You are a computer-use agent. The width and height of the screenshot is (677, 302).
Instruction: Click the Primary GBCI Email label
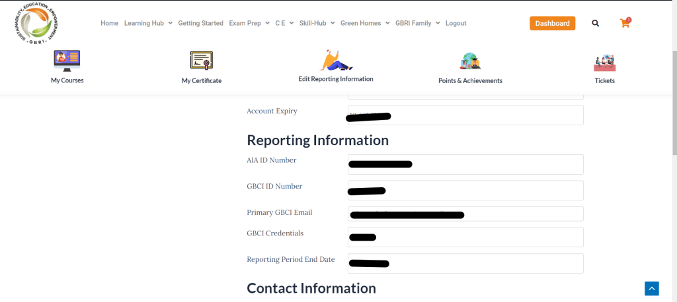(x=280, y=212)
